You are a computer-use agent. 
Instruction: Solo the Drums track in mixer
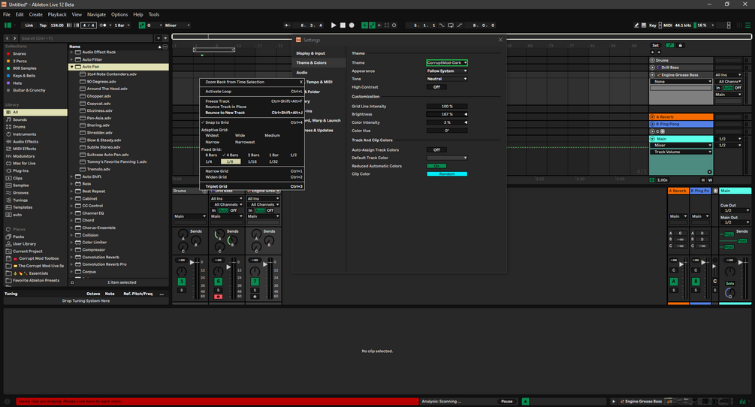pos(182,290)
